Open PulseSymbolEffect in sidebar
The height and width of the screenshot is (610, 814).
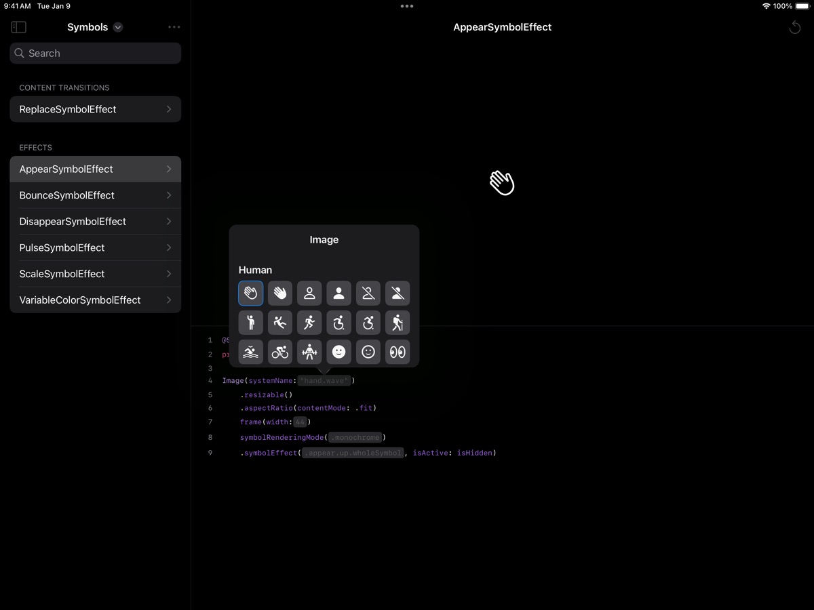point(96,247)
